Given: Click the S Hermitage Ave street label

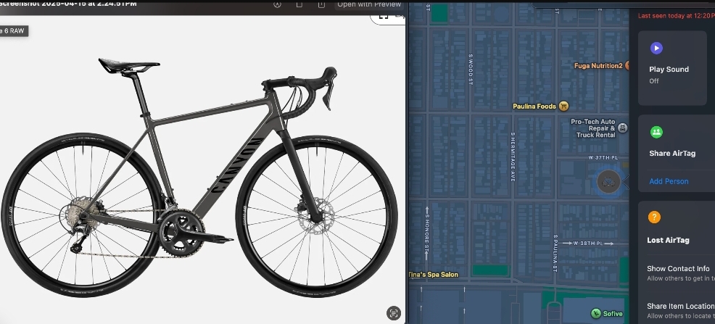Looking at the screenshot, I should 513,157.
